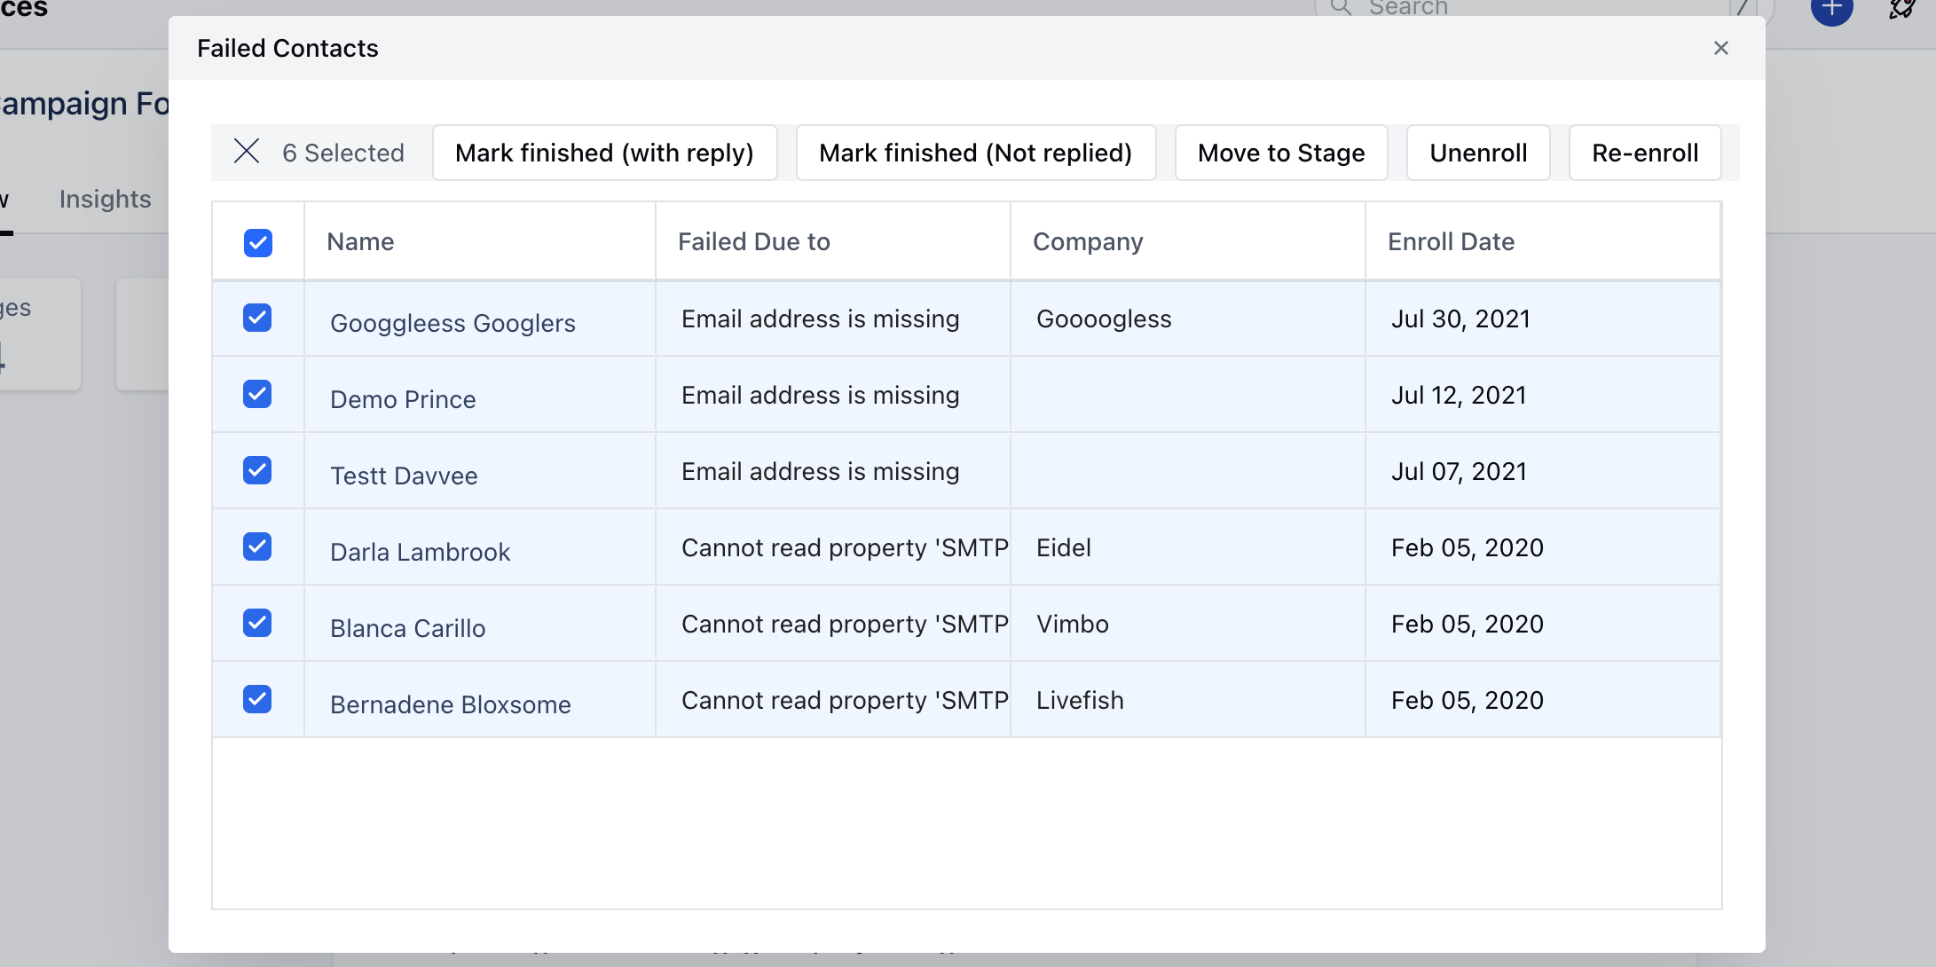The height and width of the screenshot is (967, 1936).
Task: Click Demo Prince's Email address is missing reason
Action: 820,395
